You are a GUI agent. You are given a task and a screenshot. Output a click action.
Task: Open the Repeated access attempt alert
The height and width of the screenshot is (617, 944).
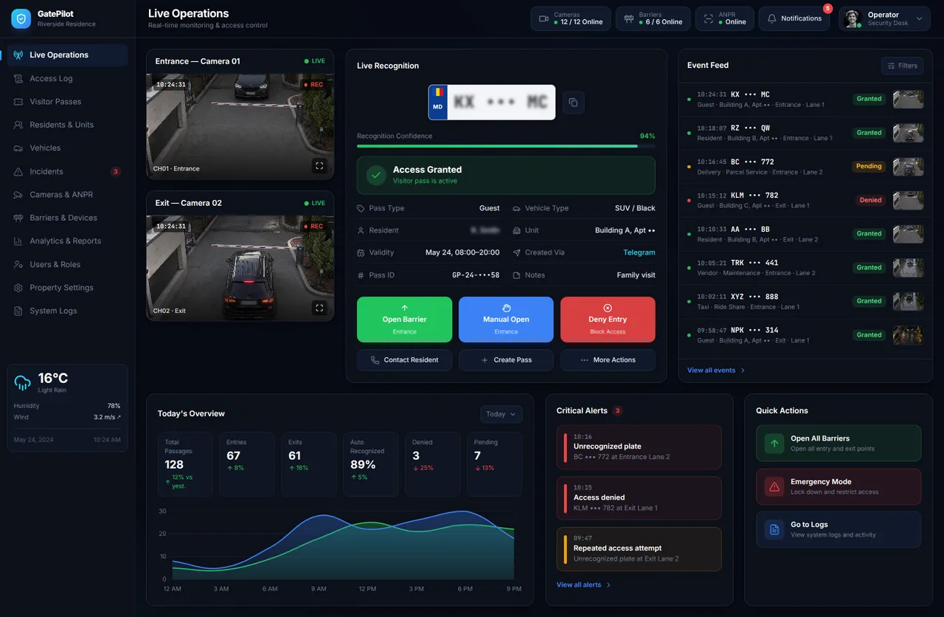pos(639,549)
